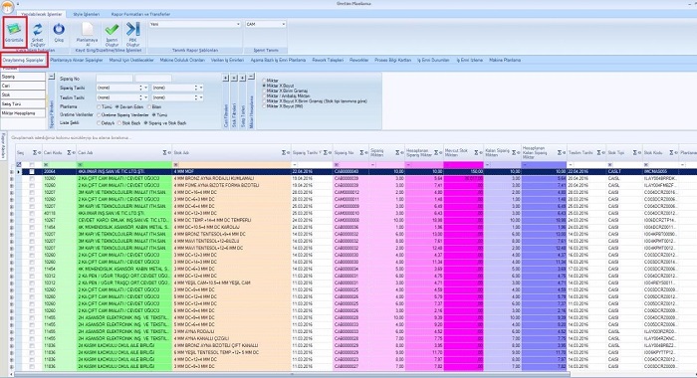Tick checkbox for row 10260 BRONZ AYNA RODAJLI
Viewport: 697px width, 378px height.
[32, 179]
